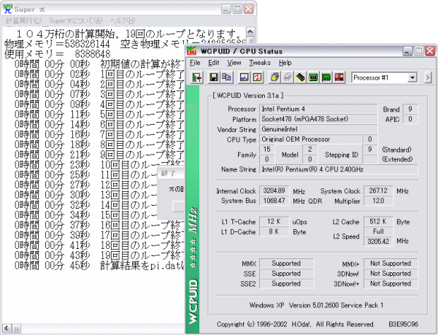
Task: Click the System Clock value 267.12
Action: (x=378, y=190)
